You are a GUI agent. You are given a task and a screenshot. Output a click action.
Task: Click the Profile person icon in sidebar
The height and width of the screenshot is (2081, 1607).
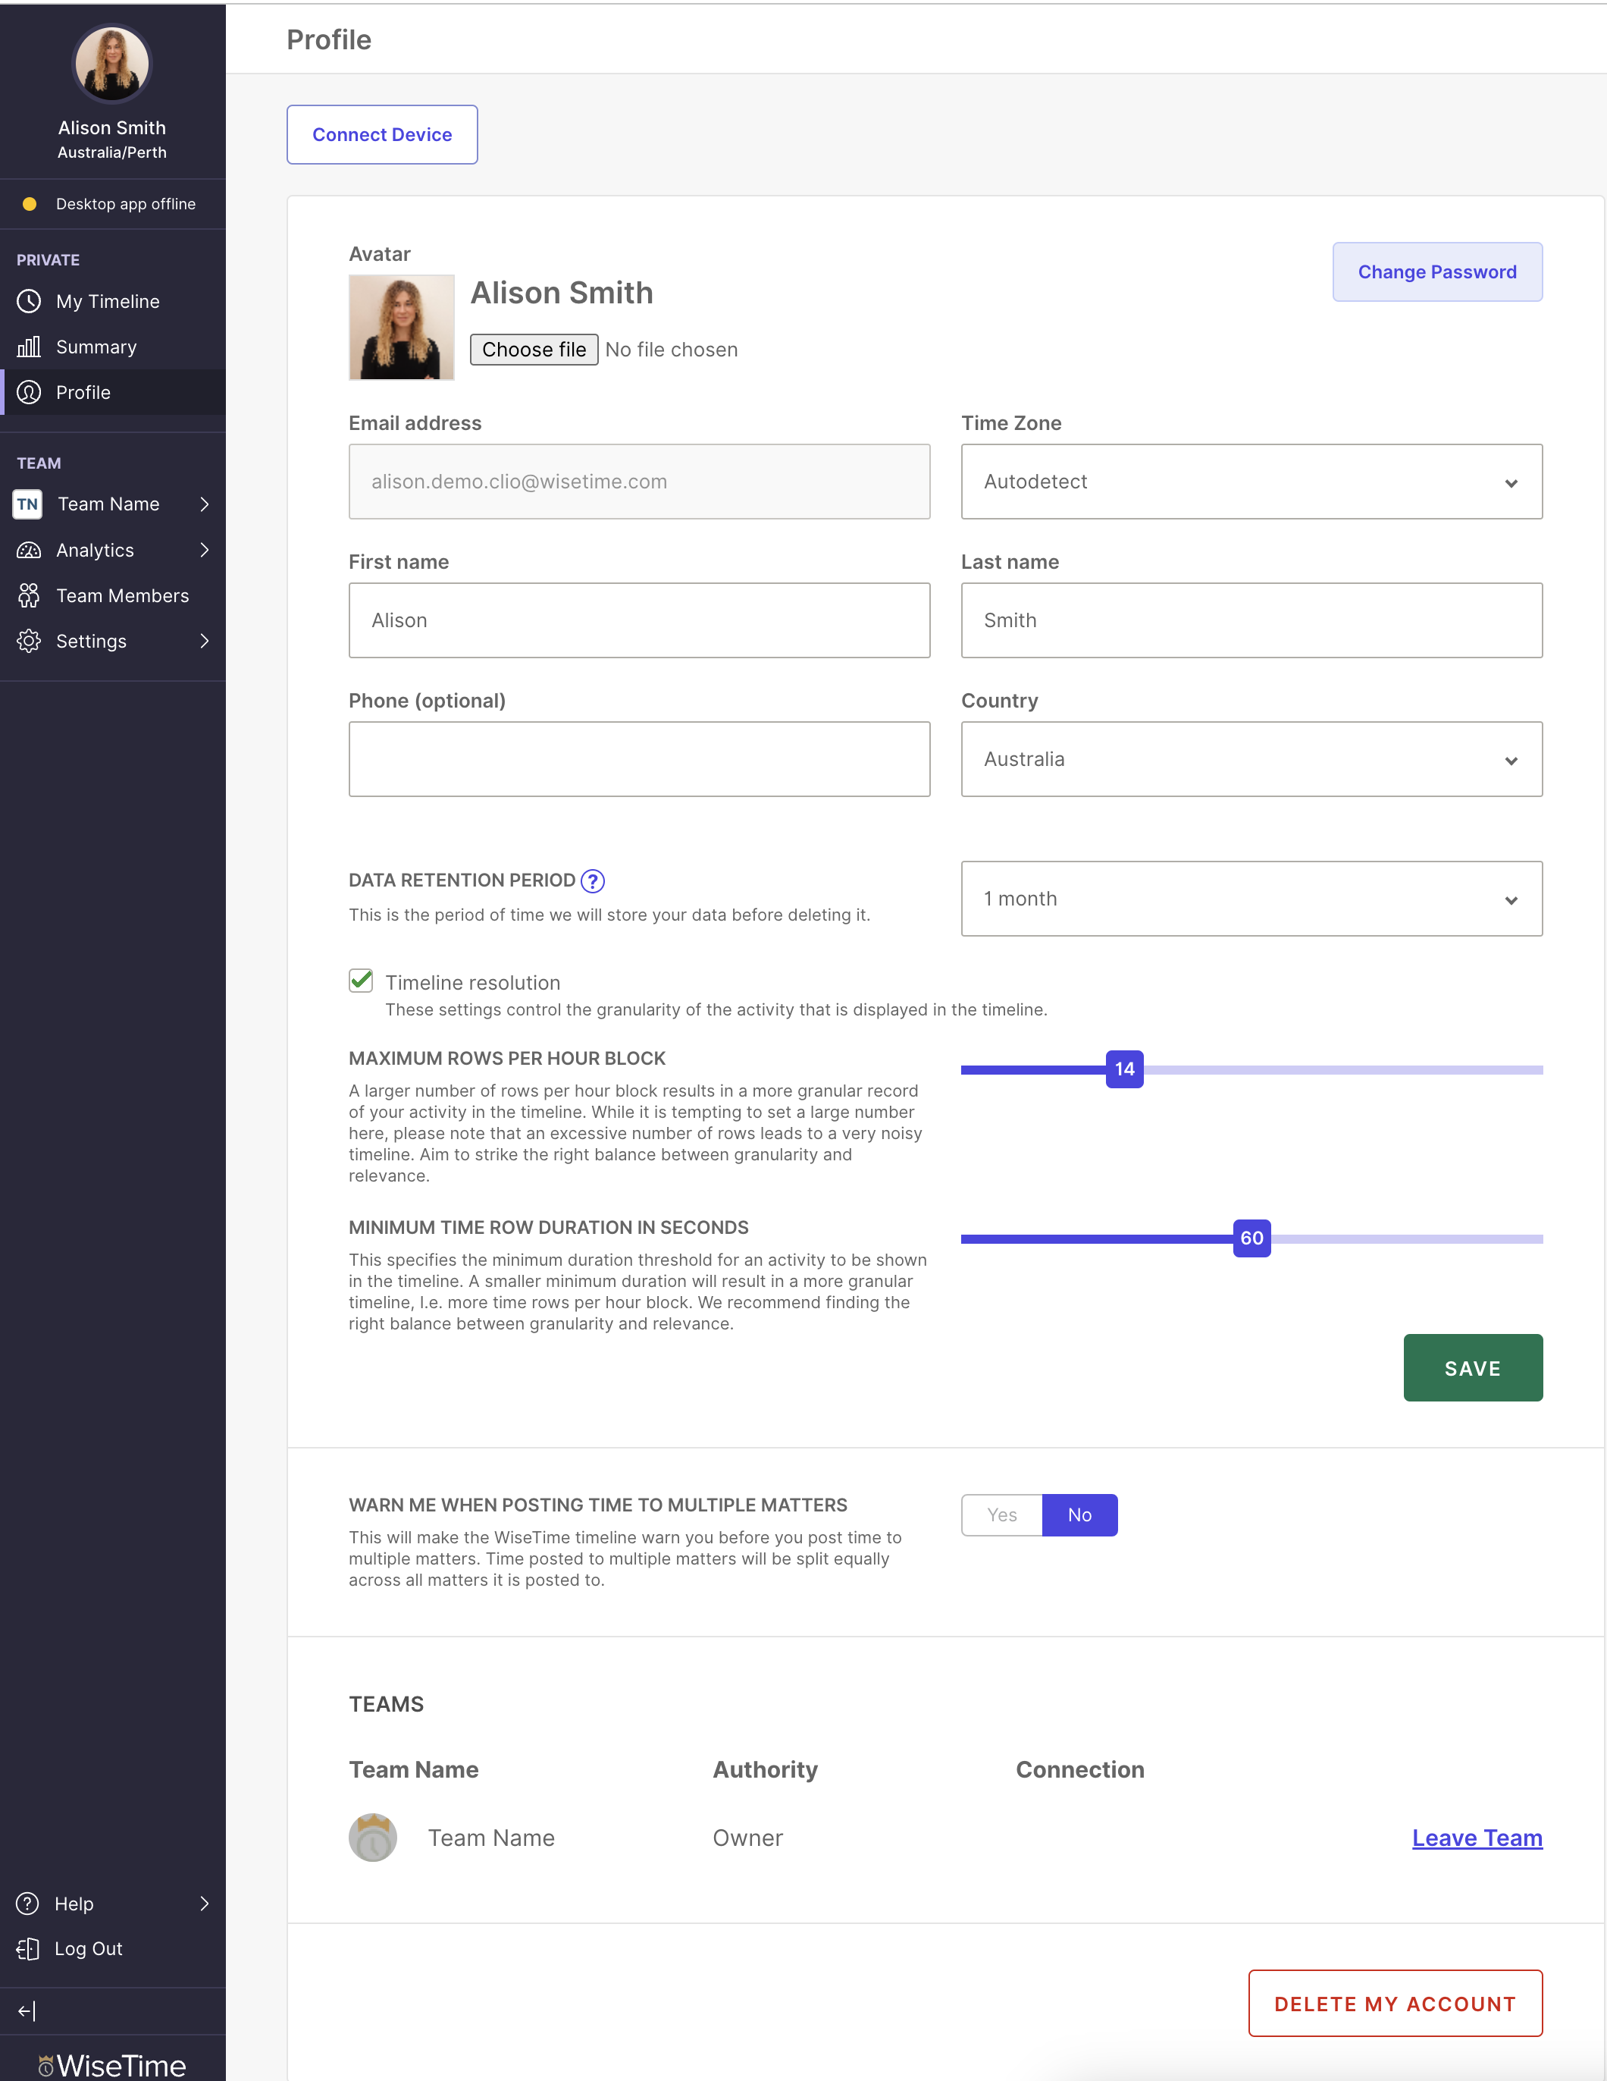(x=29, y=393)
